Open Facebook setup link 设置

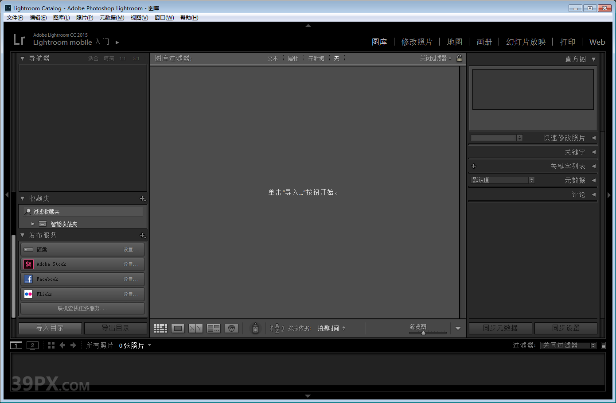click(x=131, y=279)
